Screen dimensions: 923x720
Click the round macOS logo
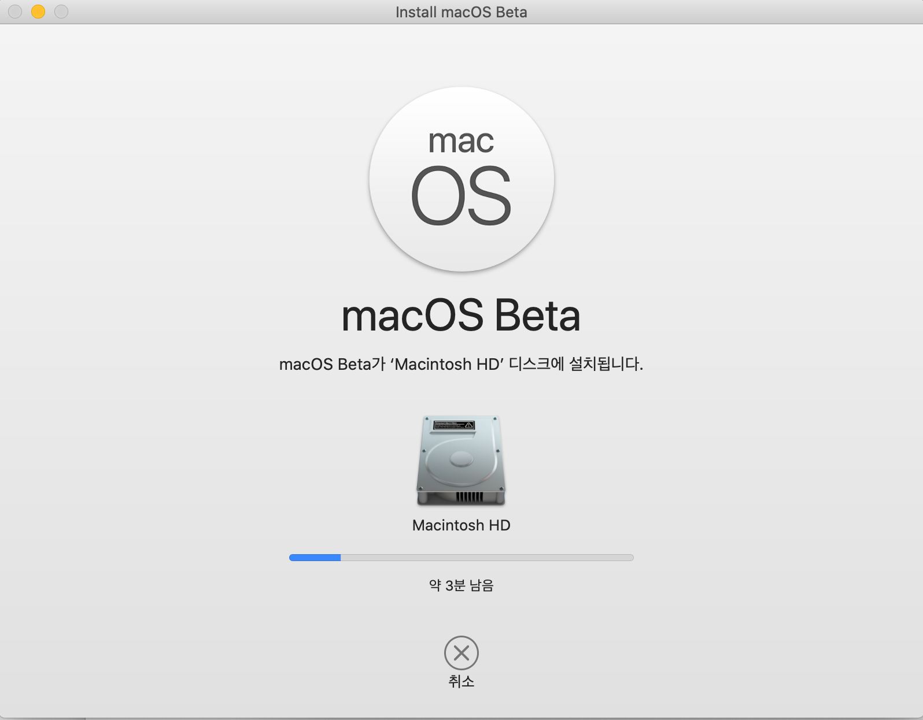coord(462,179)
